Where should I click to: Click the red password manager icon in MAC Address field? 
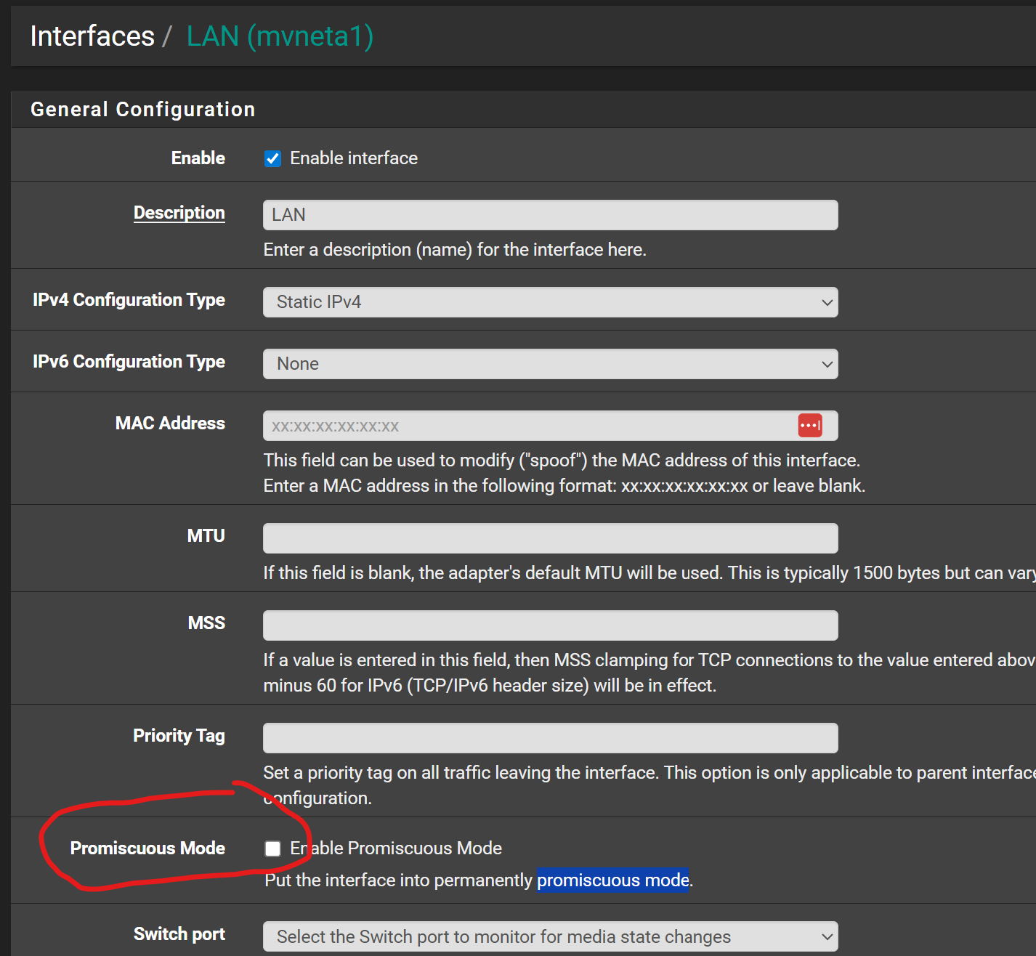[x=809, y=426]
